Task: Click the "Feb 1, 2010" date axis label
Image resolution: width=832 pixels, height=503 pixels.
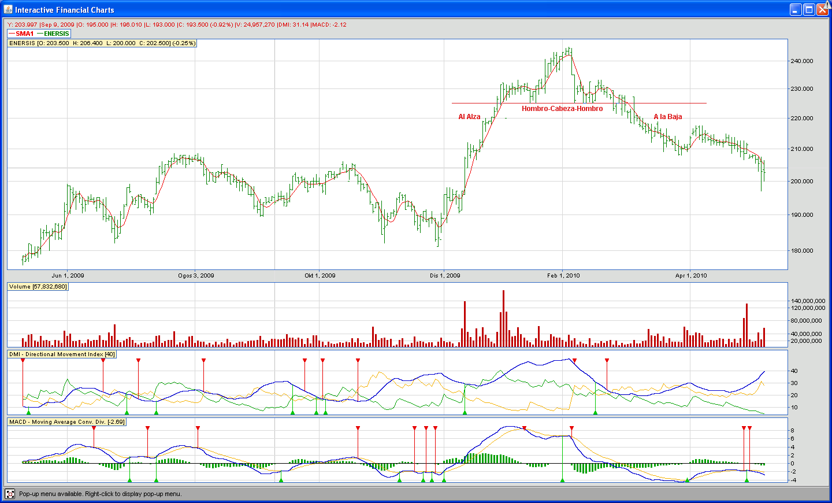Action: click(563, 276)
